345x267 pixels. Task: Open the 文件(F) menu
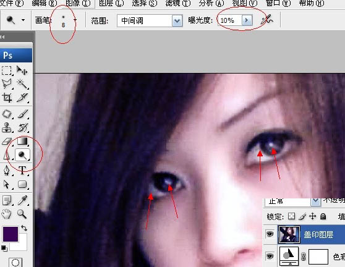point(12,3)
